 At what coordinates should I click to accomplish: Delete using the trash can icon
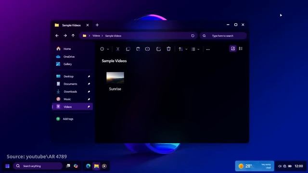pyautogui.click(x=168, y=49)
